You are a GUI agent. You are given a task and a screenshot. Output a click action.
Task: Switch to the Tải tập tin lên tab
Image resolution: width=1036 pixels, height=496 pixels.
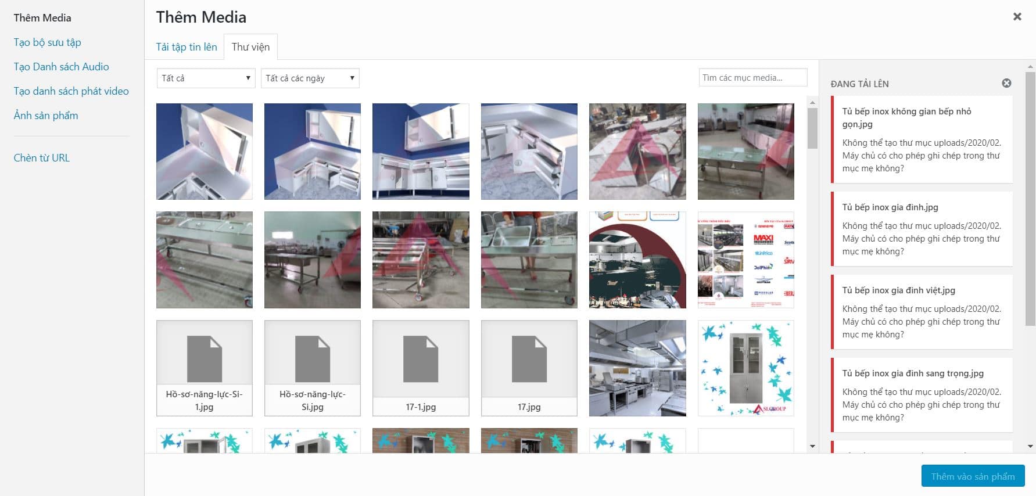(x=186, y=47)
